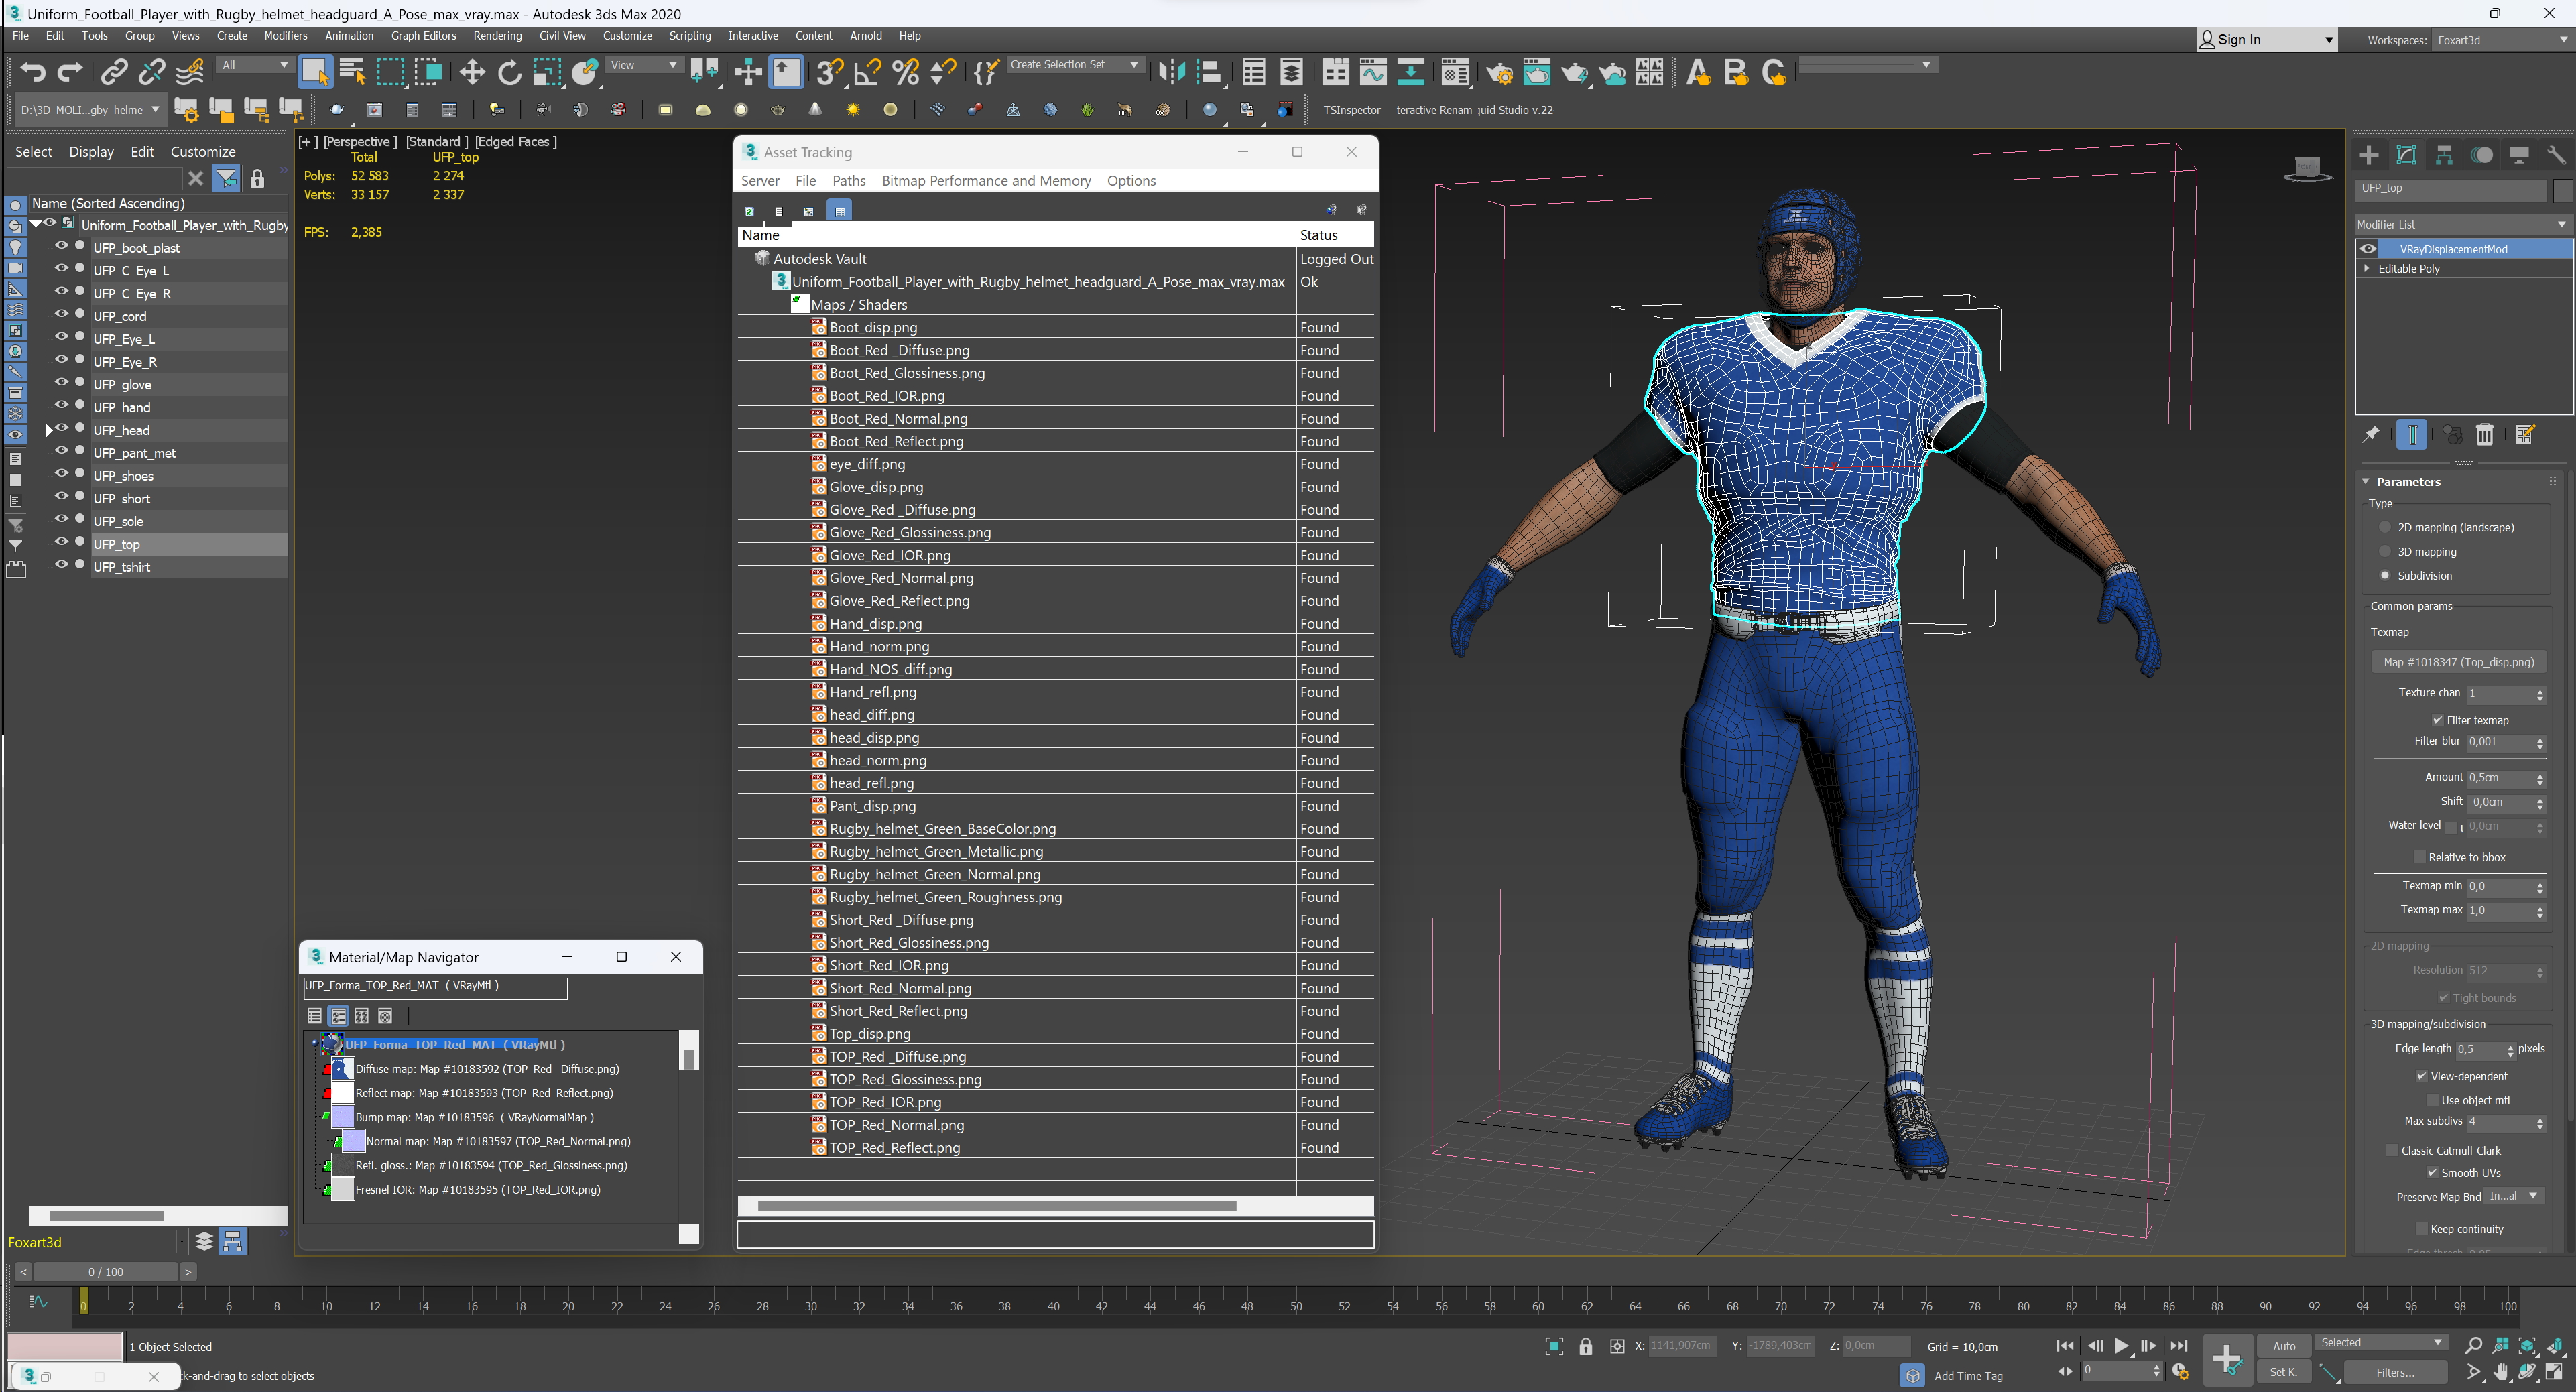Open the Modifiers menu
This screenshot has width=2576, height=1392.
[x=285, y=35]
